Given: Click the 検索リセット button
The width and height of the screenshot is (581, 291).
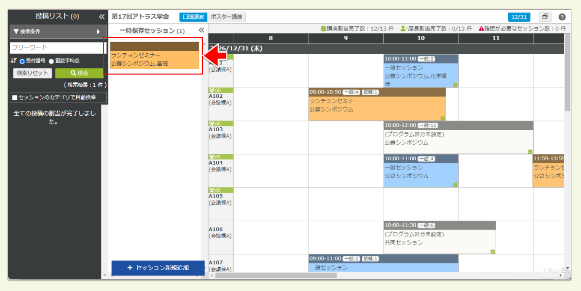Looking at the screenshot, I should point(32,73).
